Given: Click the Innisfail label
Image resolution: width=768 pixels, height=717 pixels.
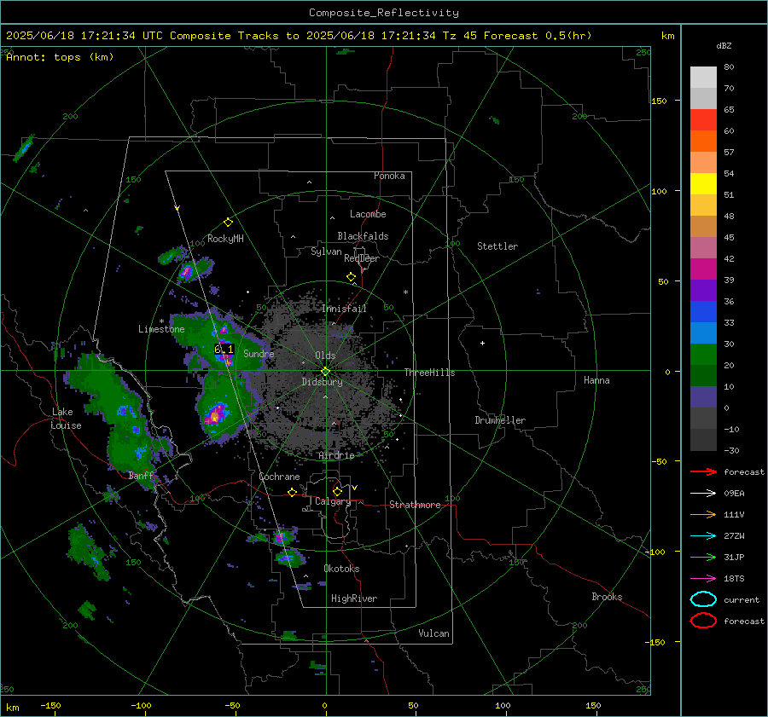Looking at the screenshot, I should pos(344,309).
